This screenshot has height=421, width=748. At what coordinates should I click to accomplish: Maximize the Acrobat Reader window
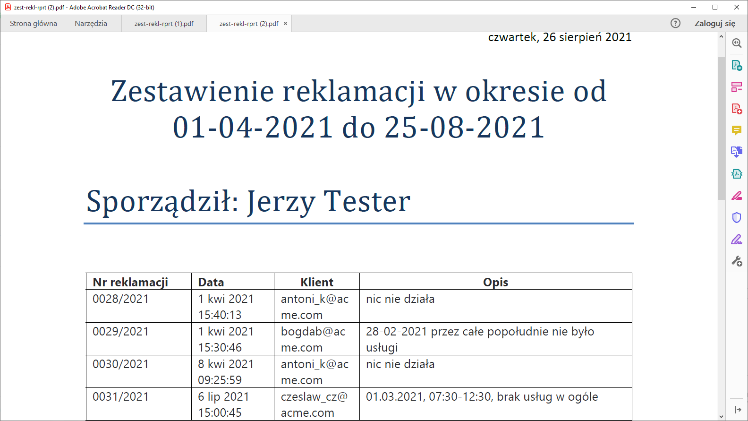click(x=715, y=7)
